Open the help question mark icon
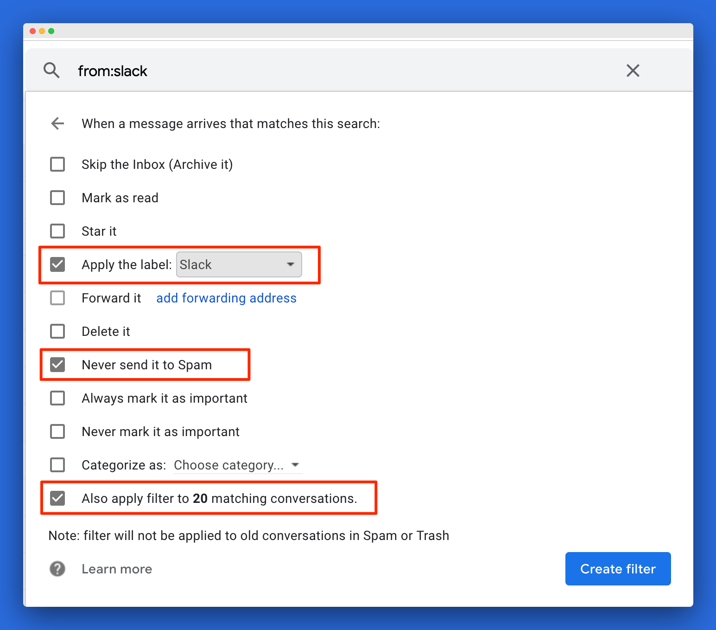Screen dimensions: 716x630 click(57, 569)
